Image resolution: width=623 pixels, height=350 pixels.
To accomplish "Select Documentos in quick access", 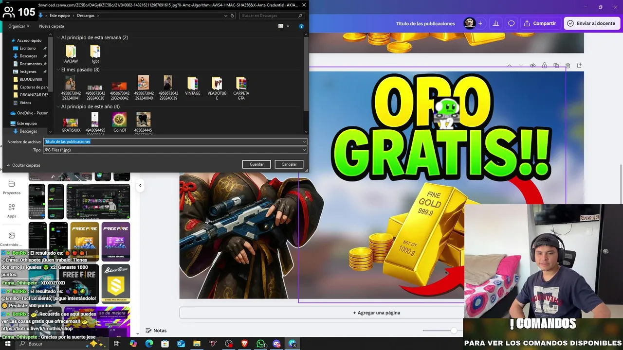I will coord(31,64).
